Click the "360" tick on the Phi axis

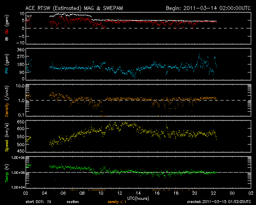click(21, 50)
